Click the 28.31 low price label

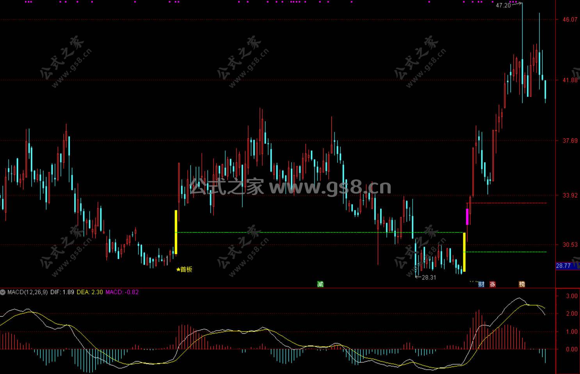429,277
